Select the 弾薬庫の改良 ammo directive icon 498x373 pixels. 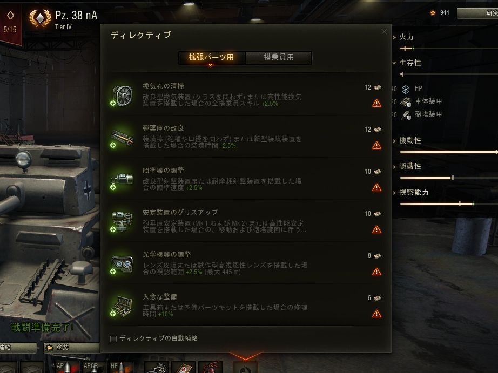tap(122, 138)
